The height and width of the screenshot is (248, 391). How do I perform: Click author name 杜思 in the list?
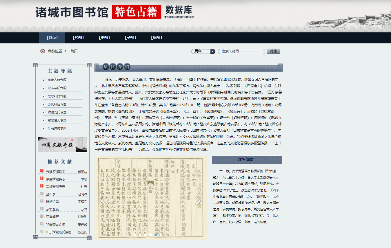(x=84, y=187)
